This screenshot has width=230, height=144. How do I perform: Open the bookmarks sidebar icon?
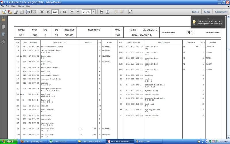(x=3, y=34)
